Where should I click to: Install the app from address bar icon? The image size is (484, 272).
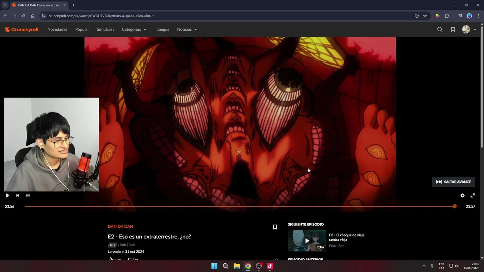(417, 16)
